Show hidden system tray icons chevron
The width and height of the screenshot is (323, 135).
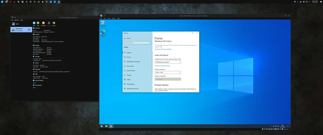click(271, 126)
